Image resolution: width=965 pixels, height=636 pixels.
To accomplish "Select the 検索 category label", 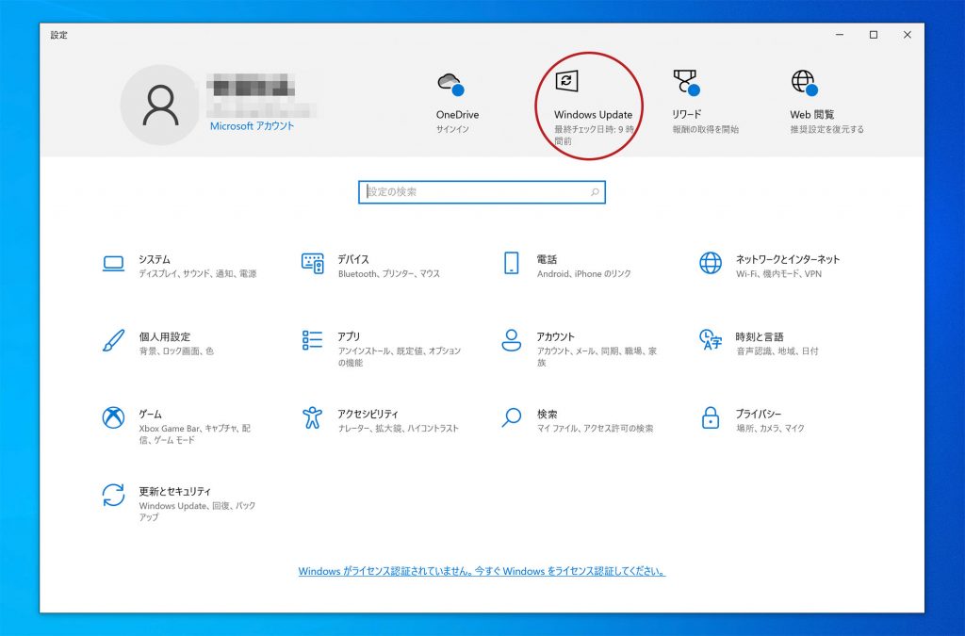I will click(548, 414).
